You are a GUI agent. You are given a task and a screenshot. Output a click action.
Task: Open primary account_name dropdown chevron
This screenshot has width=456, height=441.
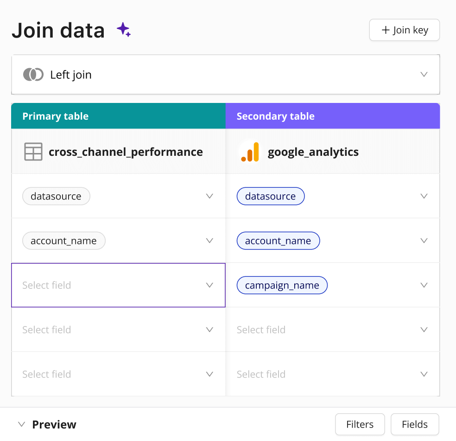209,241
